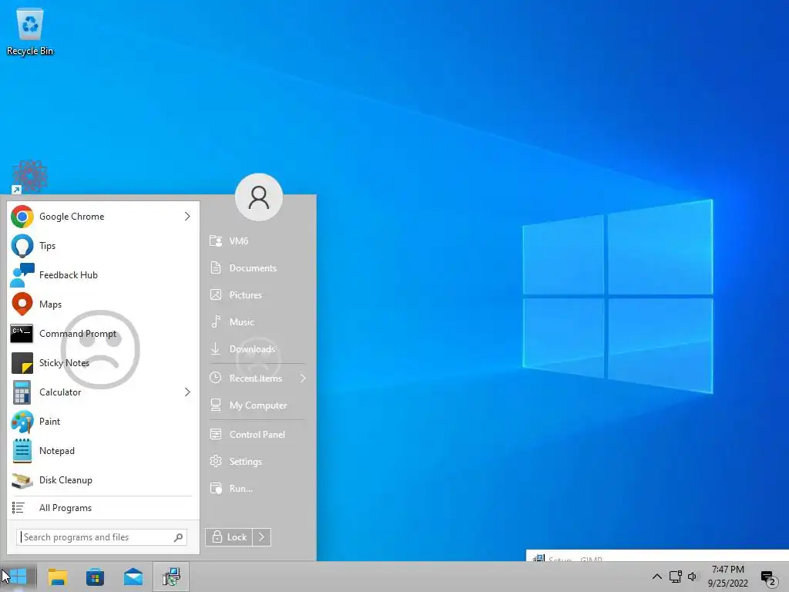
Task: Open the Mail app on the taskbar
Action: [x=133, y=577]
